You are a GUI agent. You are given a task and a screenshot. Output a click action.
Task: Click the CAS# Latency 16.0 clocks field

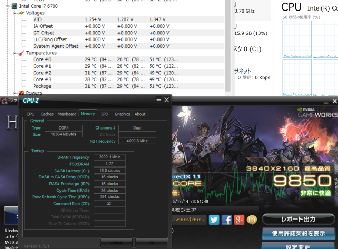[x=110, y=171]
